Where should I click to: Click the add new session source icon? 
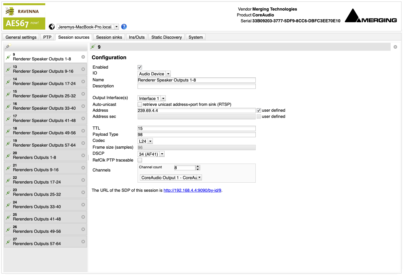click(x=8, y=46)
